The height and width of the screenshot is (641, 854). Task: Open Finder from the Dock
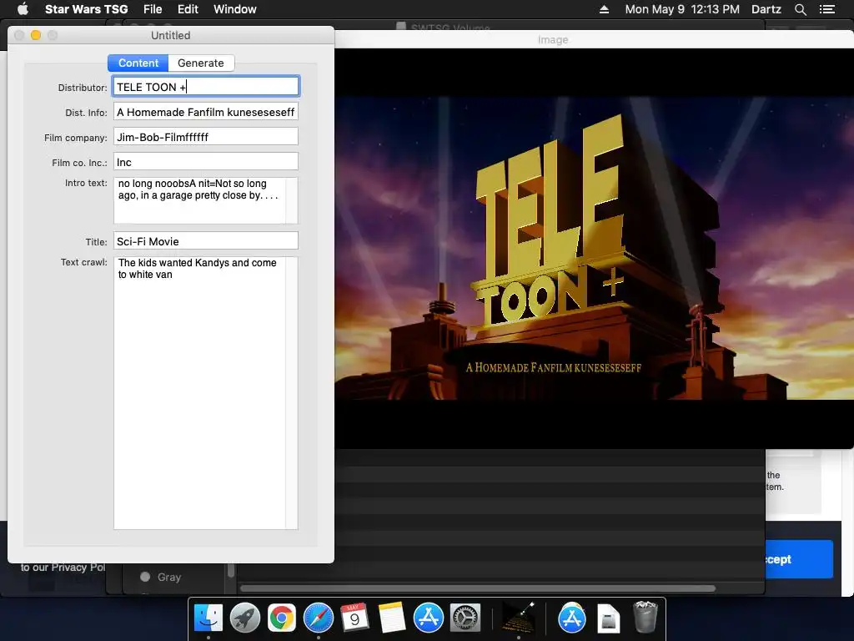click(x=208, y=618)
